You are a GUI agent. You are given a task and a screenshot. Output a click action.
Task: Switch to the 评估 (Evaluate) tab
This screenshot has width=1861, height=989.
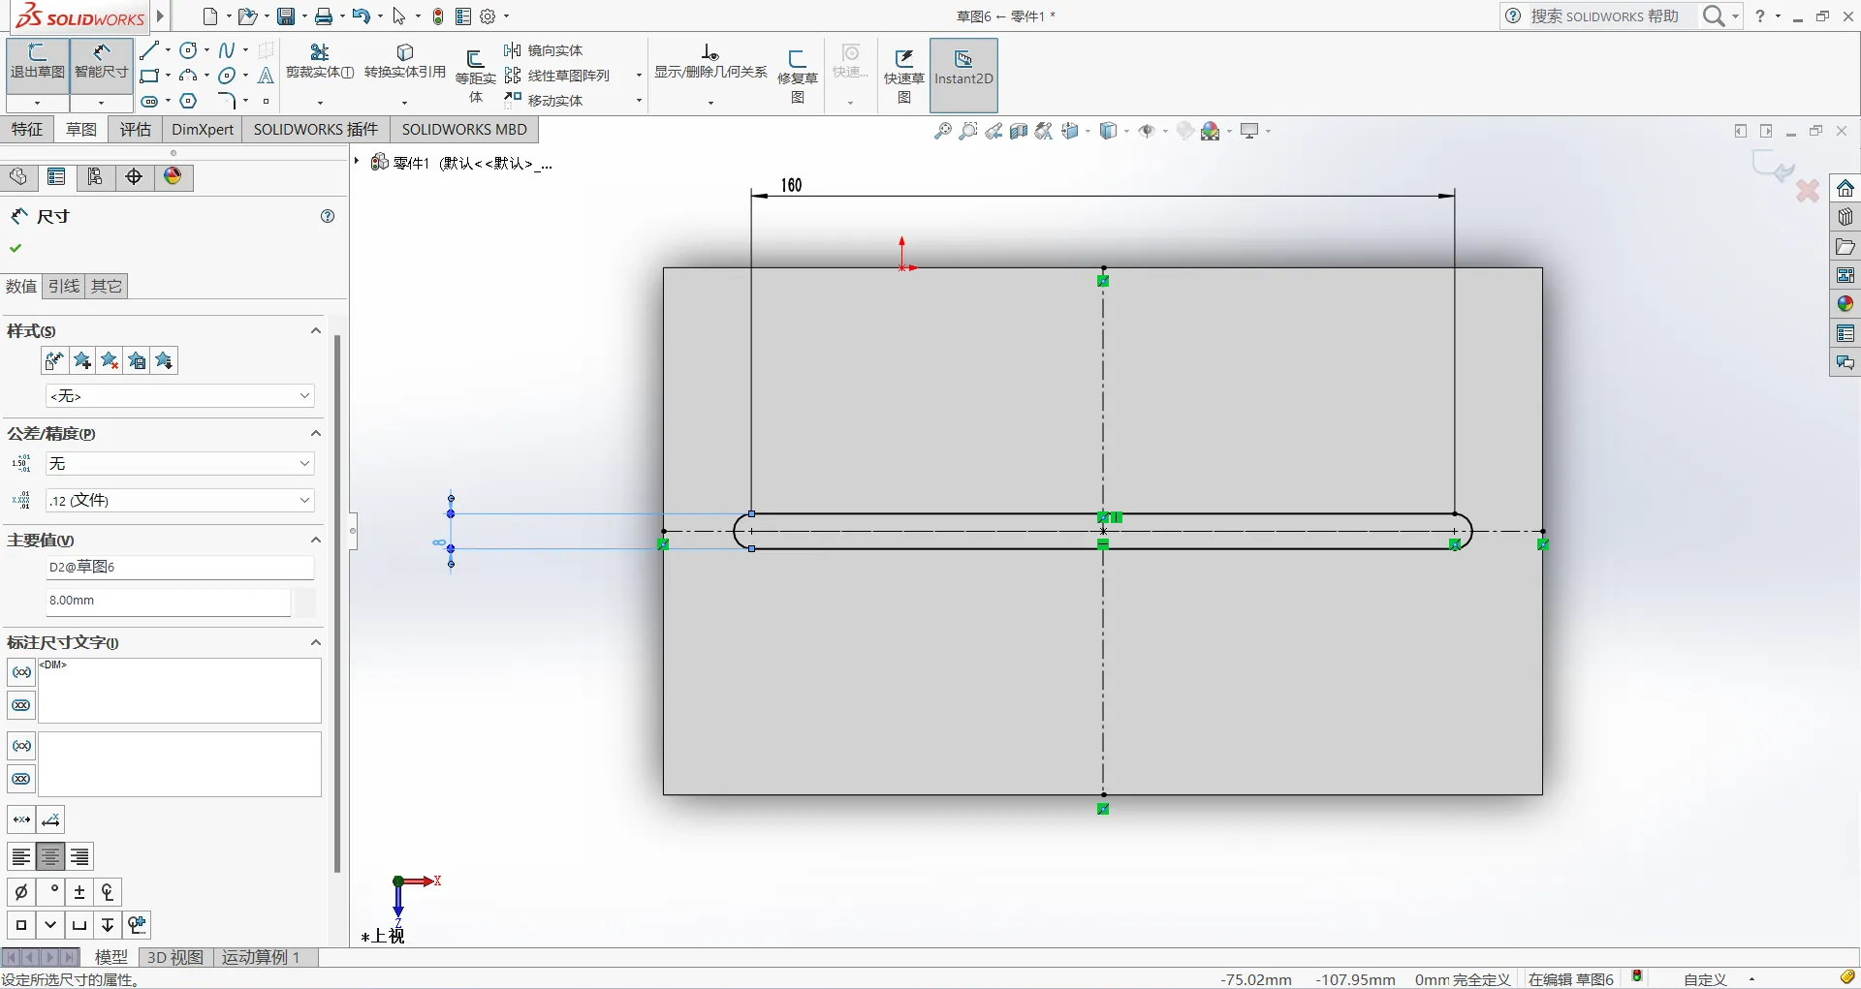pyautogui.click(x=136, y=130)
